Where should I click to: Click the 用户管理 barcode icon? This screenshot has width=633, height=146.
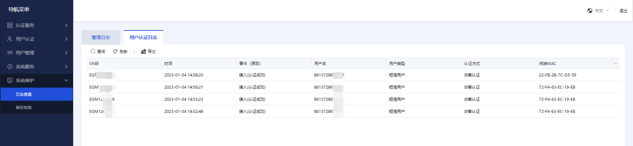10,53
